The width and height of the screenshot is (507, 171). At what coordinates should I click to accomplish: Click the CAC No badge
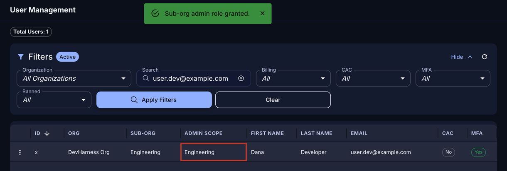pyautogui.click(x=448, y=152)
